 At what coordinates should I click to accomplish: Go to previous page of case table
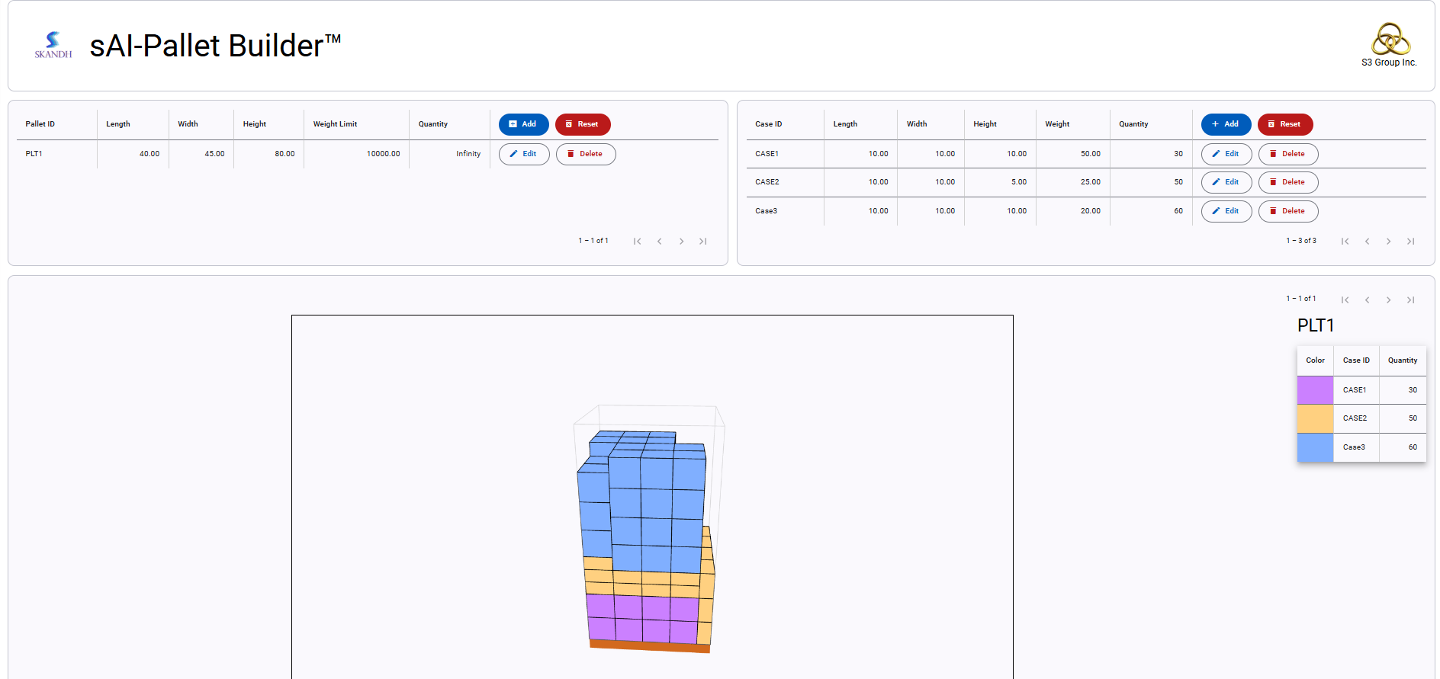(1368, 242)
